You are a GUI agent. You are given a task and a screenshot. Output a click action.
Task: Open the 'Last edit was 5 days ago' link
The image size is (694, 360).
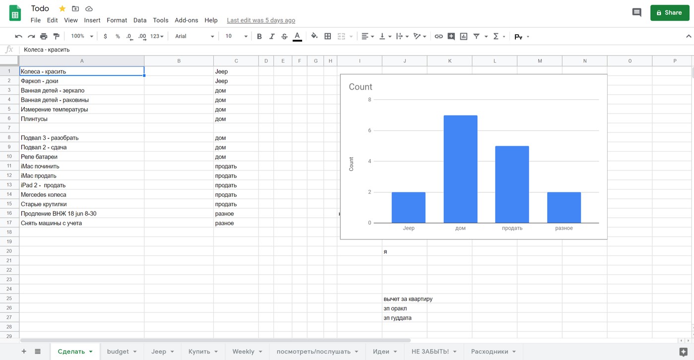point(261,20)
